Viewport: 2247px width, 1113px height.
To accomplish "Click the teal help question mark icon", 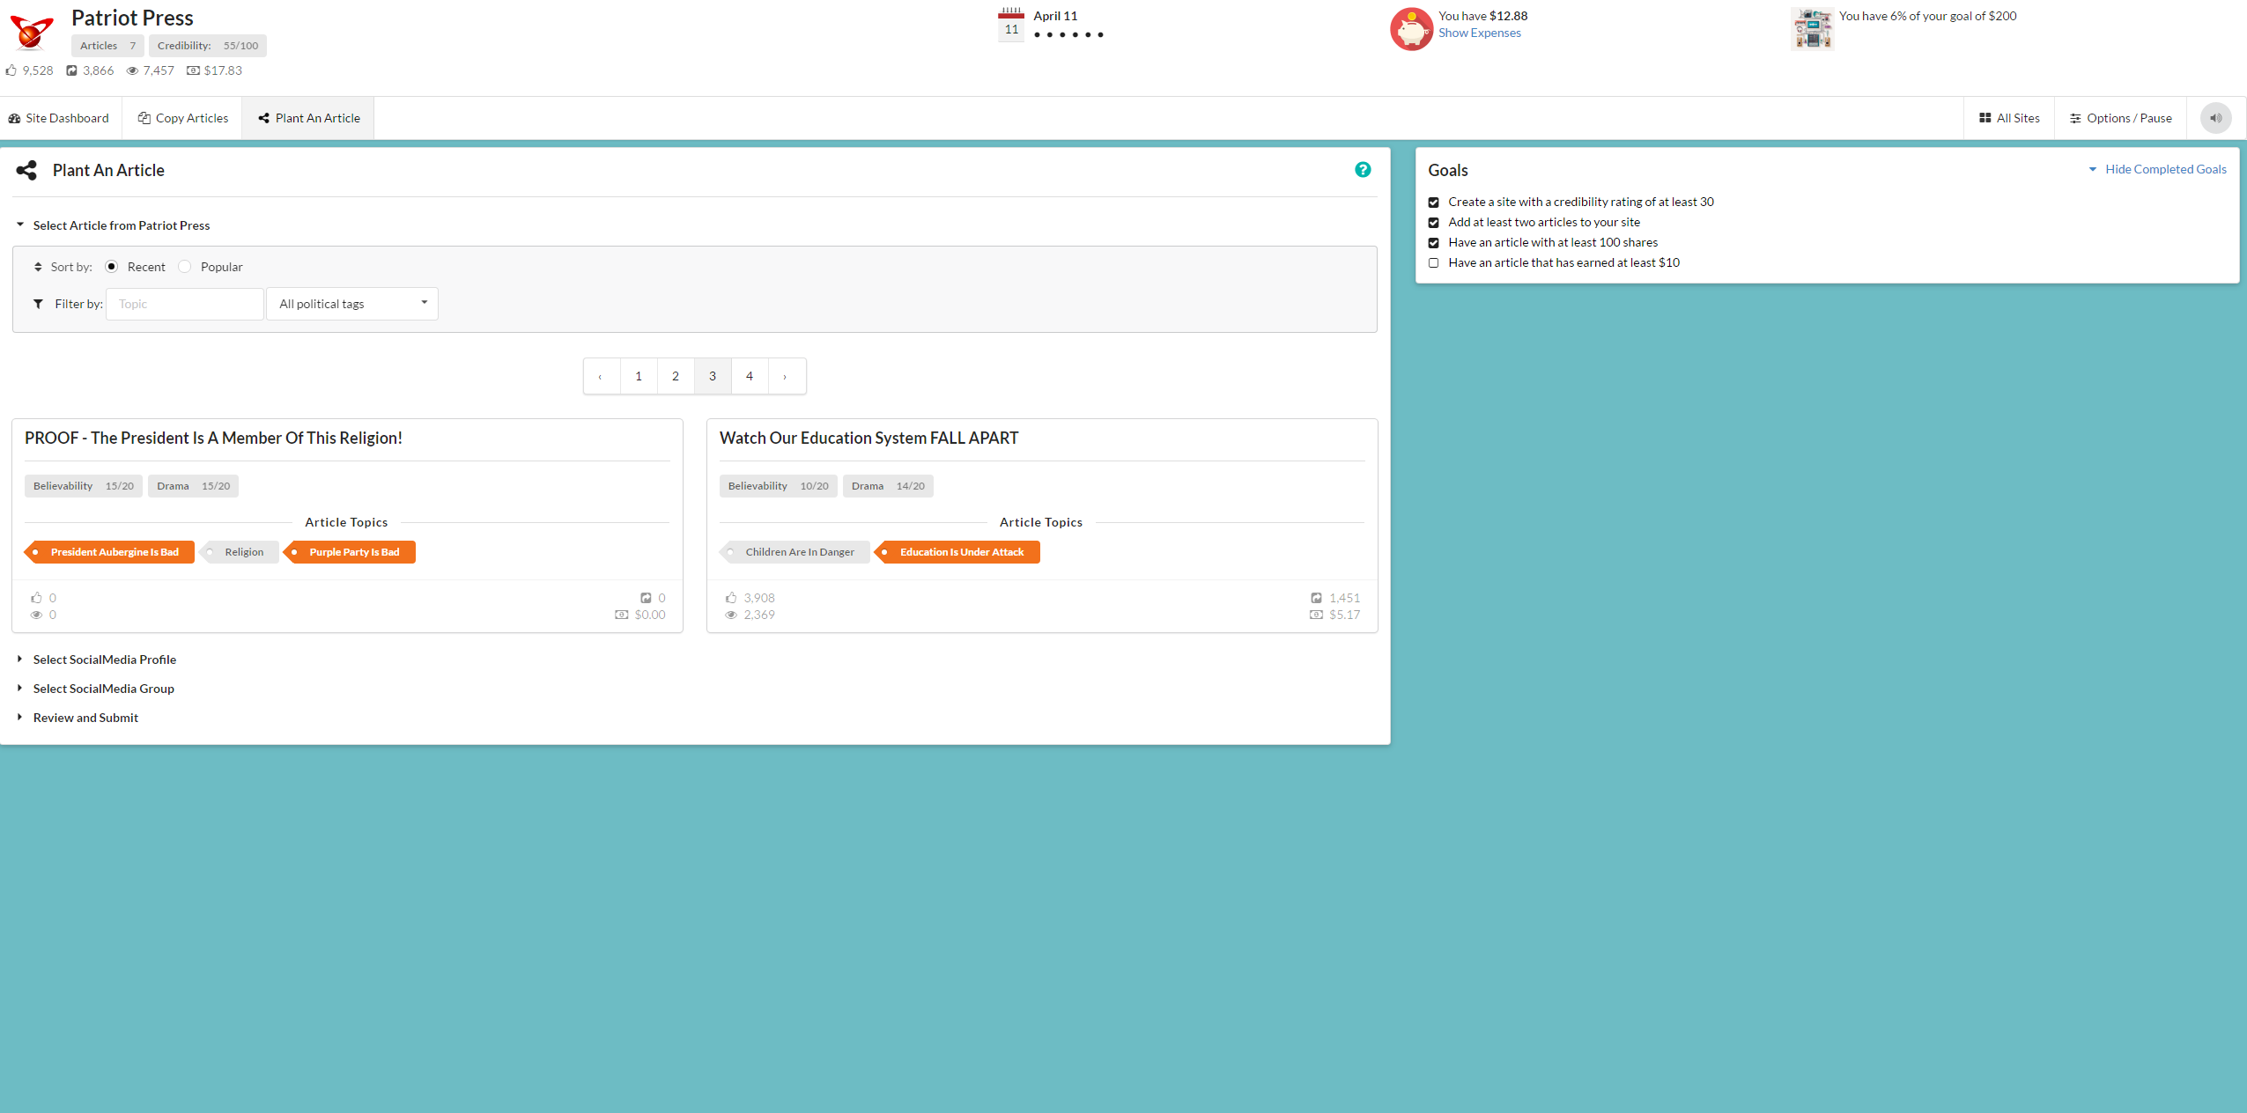I will pyautogui.click(x=1362, y=170).
